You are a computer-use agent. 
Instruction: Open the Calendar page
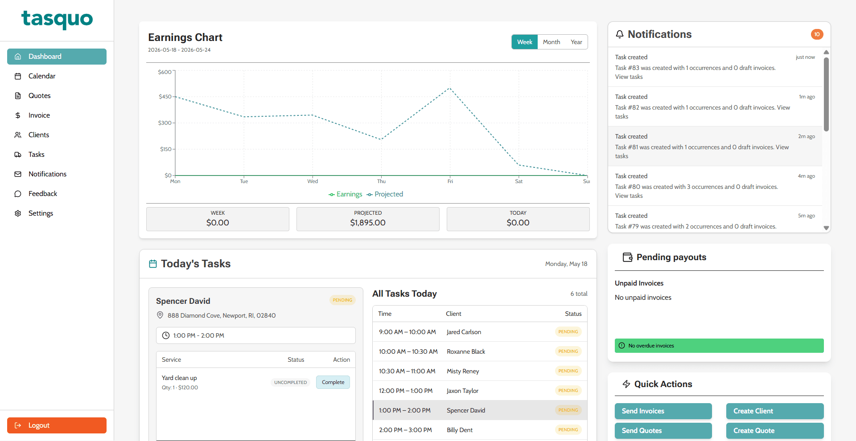[x=57, y=76]
